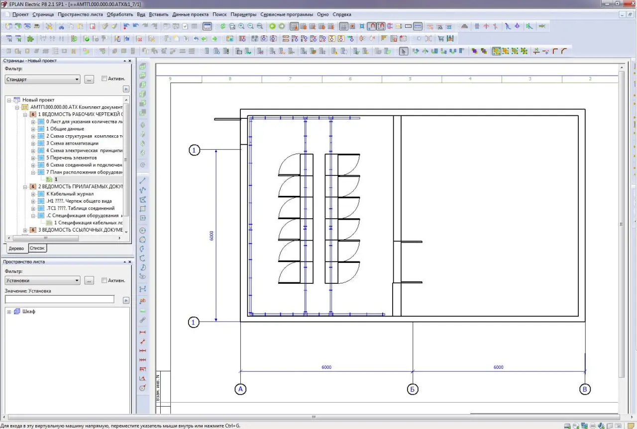This screenshot has width=637, height=429.
Task: Click the Print icon in top toolbar
Action: (37, 26)
